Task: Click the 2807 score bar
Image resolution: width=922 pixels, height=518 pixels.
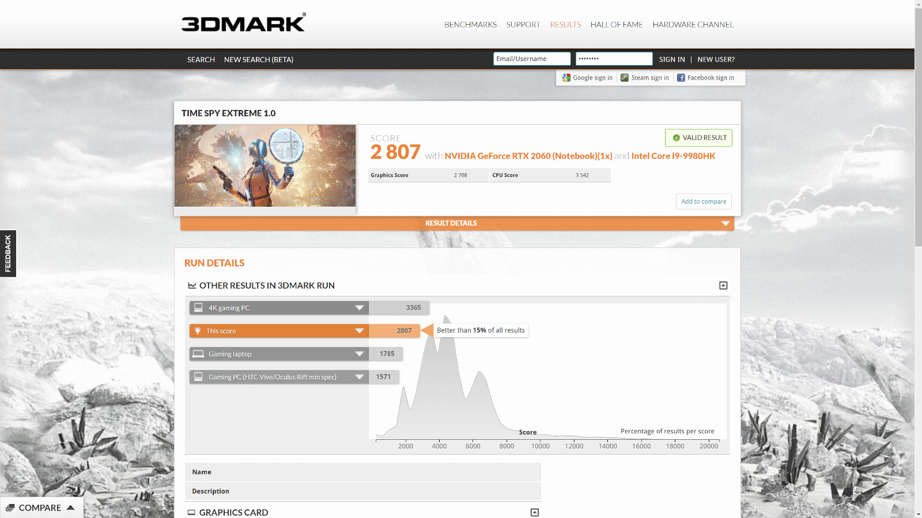Action: pyautogui.click(x=394, y=331)
